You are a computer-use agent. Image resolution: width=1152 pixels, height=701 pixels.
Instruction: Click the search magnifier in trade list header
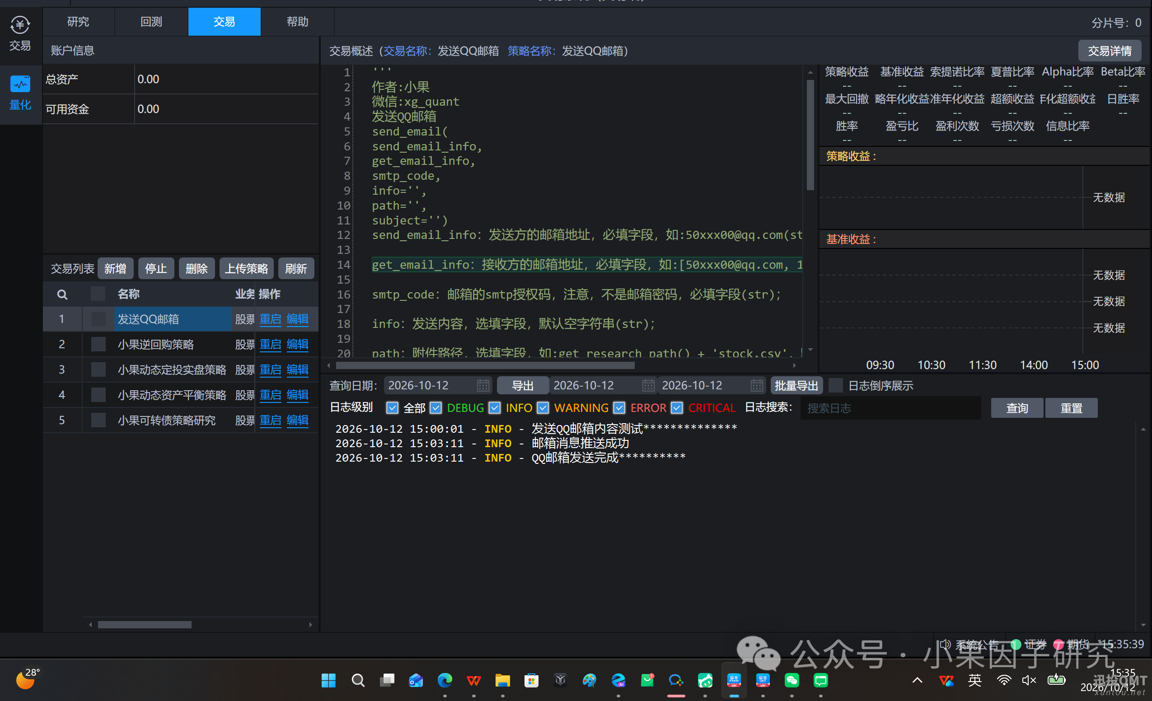point(62,294)
